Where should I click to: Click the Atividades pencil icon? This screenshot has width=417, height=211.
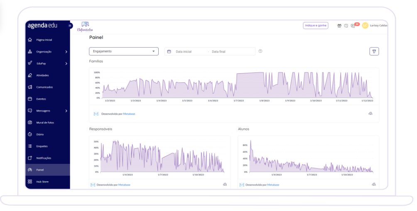click(30, 75)
